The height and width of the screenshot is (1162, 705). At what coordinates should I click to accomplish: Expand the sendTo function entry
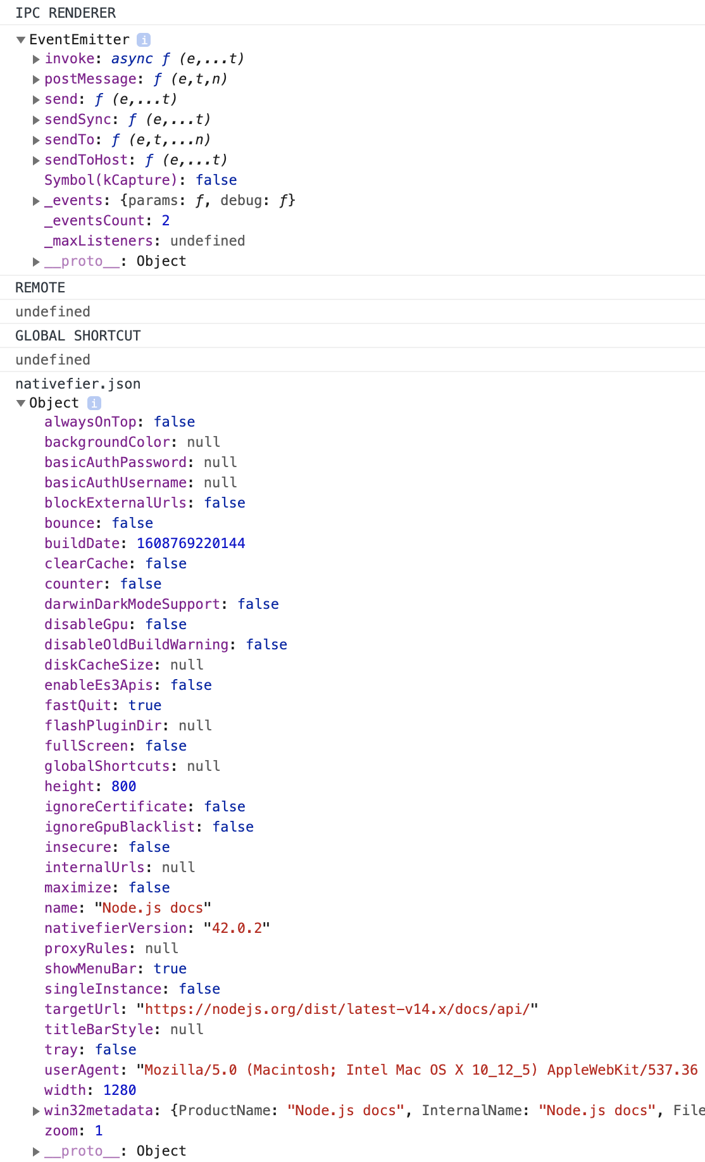[x=36, y=141]
